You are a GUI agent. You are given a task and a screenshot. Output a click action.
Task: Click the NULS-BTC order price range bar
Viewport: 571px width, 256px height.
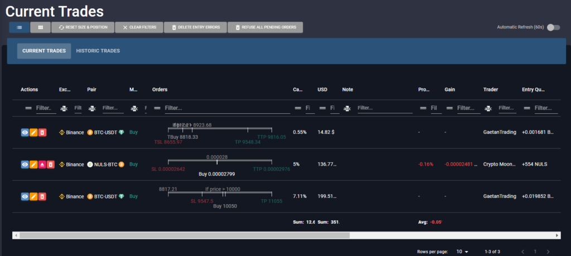click(220, 161)
